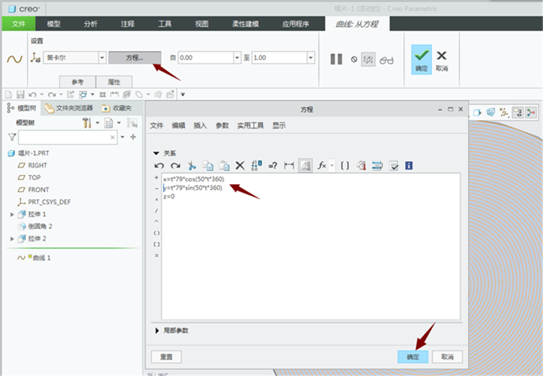Click the square brackets icon in relations toolbar
Viewport: 543px width, 376px height.
tap(345, 165)
